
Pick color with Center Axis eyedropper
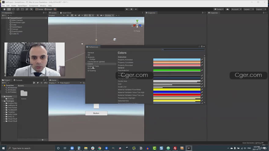pyautogui.click(x=202, y=81)
